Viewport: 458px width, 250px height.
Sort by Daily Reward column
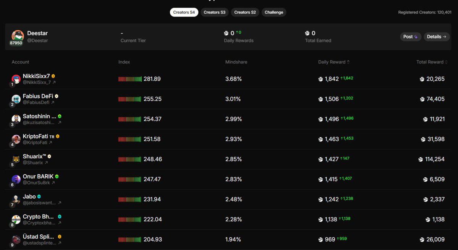click(x=333, y=62)
